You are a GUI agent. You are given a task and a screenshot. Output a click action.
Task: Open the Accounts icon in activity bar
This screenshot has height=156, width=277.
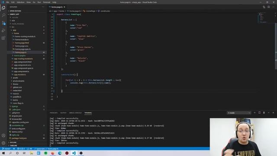[x=3, y=136]
